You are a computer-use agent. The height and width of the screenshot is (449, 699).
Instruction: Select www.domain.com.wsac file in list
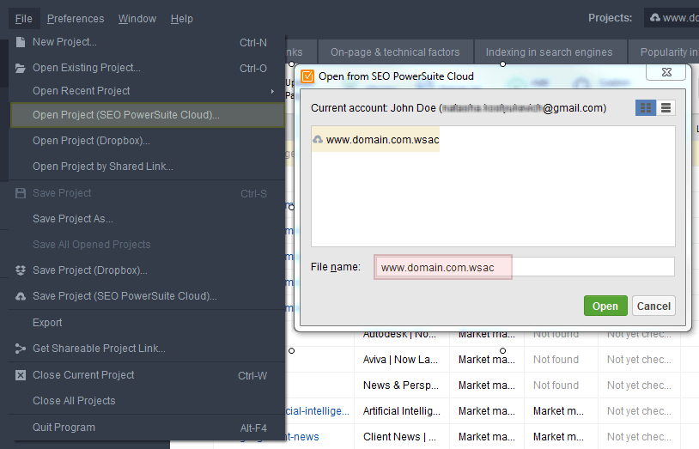pos(376,140)
